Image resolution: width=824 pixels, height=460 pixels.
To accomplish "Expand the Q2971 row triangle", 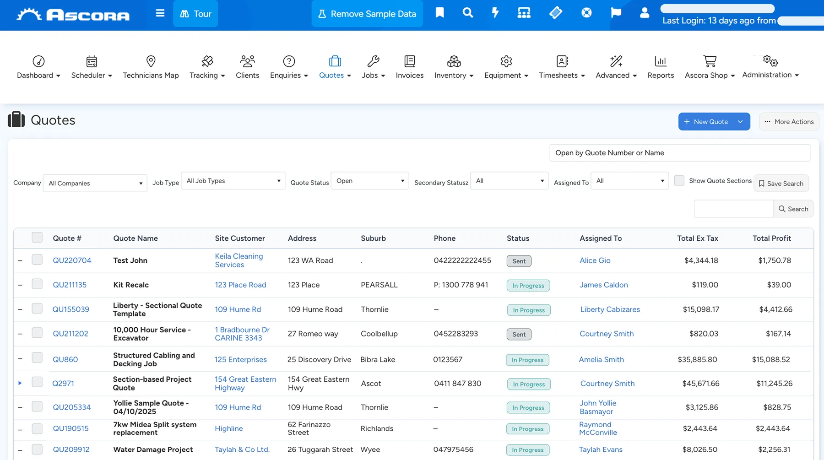I will pos(20,383).
